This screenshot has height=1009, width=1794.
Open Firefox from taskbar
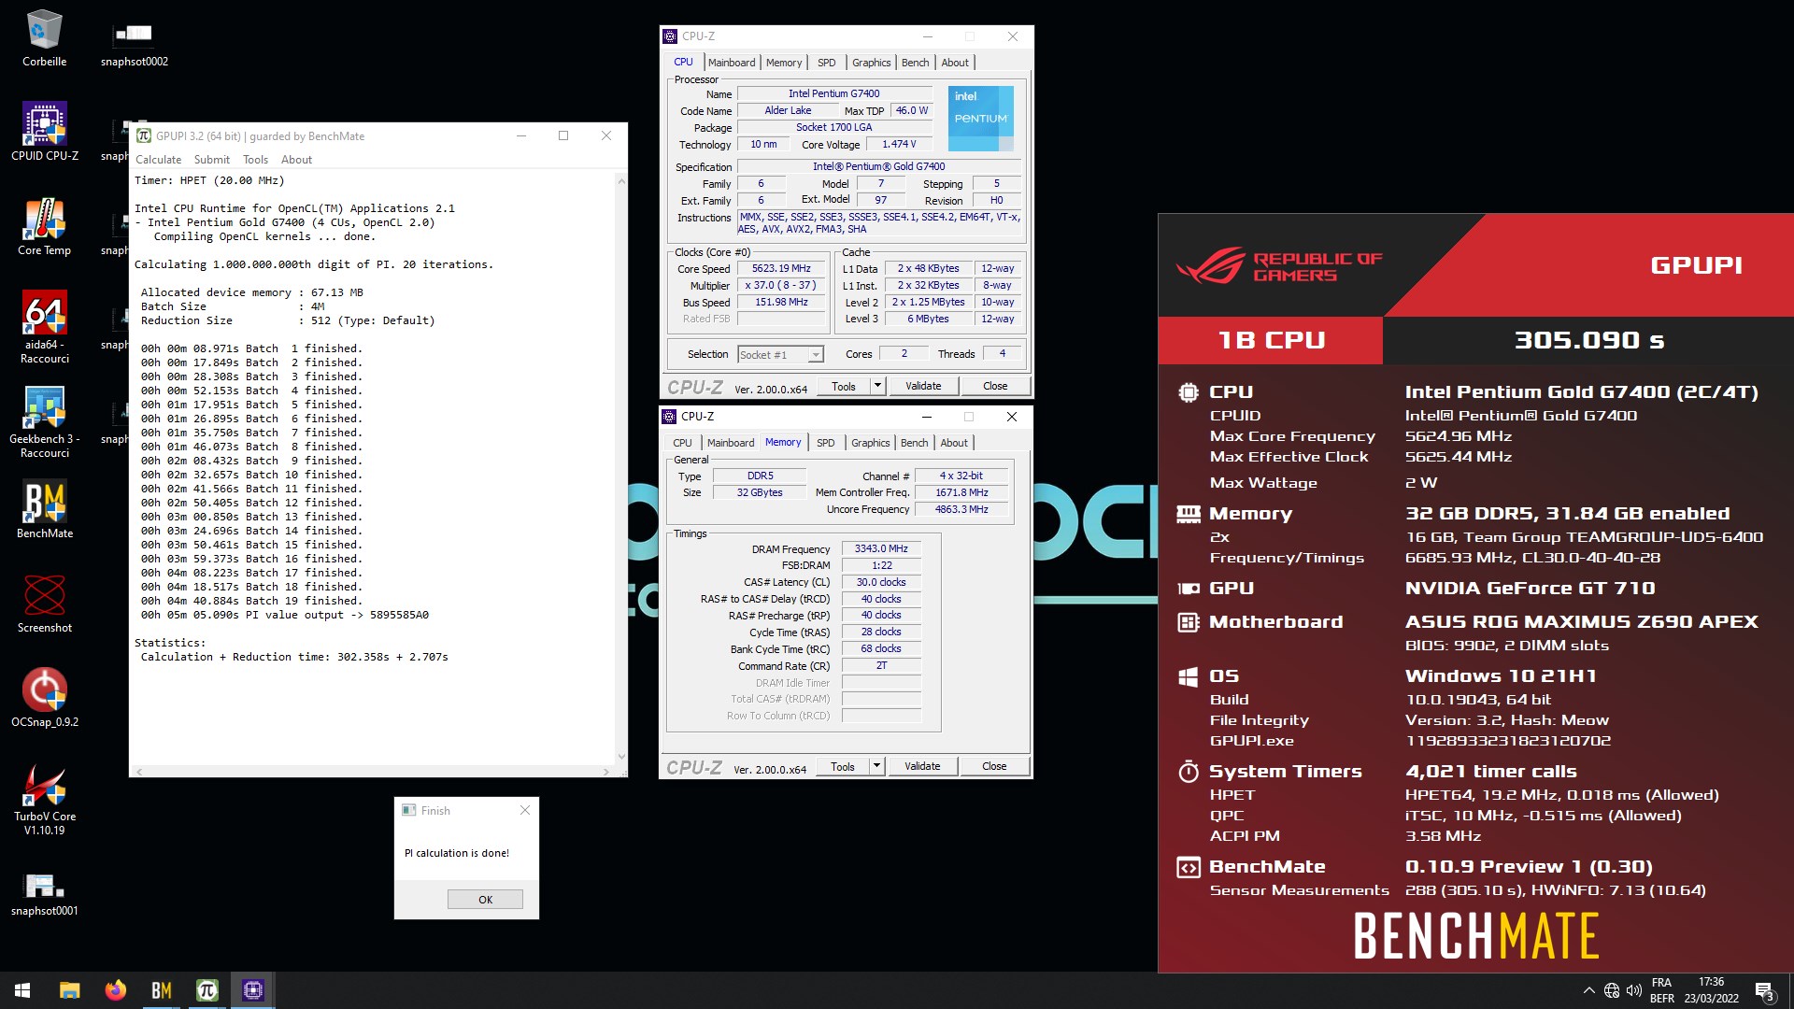click(115, 990)
